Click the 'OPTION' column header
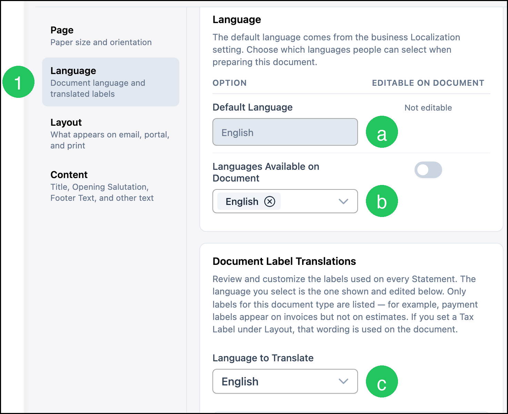 (230, 83)
